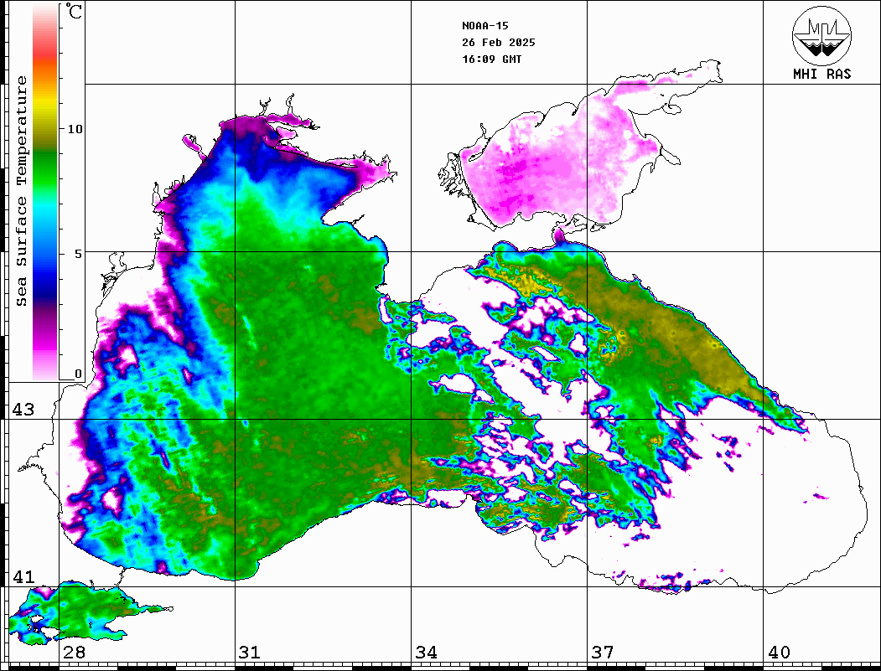
Task: Click longitude label '31'
Action: click(250, 653)
